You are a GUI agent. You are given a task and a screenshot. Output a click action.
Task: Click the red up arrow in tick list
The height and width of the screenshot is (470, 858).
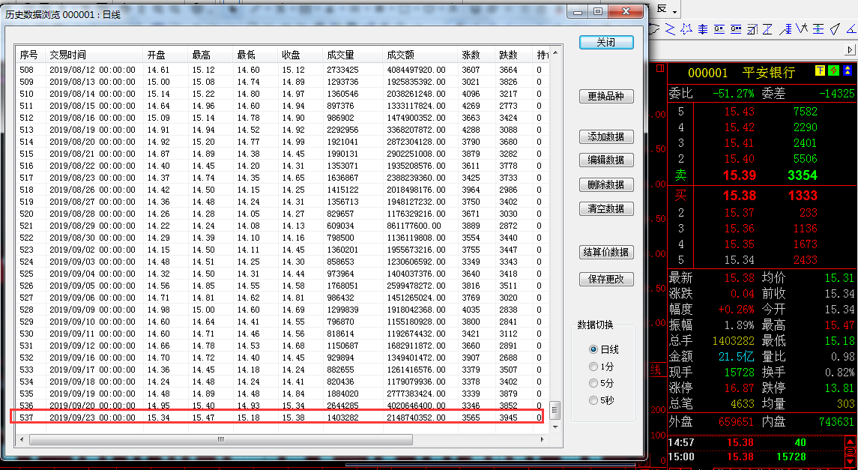pos(850,442)
